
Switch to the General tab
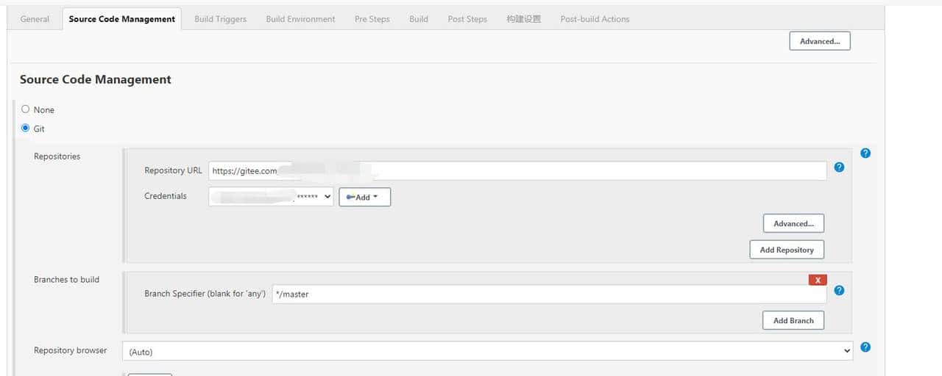35,19
